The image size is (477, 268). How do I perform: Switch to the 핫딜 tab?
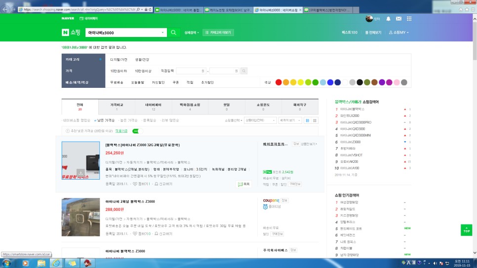point(227,107)
